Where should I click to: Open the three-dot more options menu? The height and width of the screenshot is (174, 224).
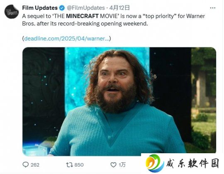(x=212, y=8)
